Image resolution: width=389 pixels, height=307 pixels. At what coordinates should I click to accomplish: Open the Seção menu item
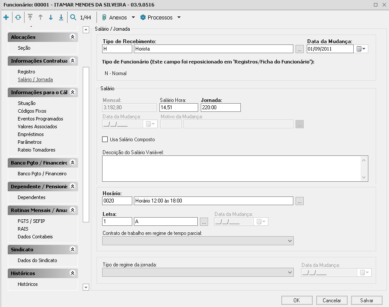coord(24,48)
